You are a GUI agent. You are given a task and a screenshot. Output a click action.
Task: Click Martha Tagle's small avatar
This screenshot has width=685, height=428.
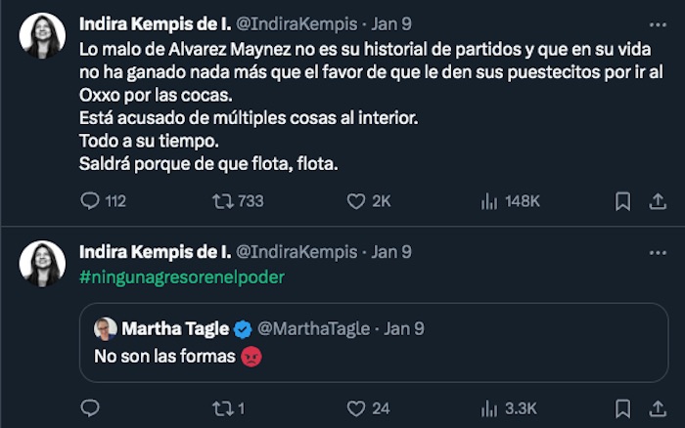(106, 327)
